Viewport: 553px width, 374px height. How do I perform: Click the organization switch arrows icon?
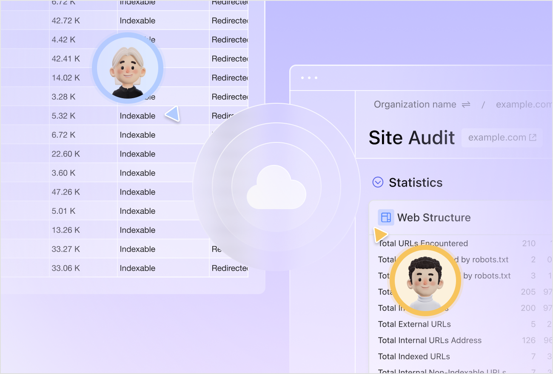[466, 105]
